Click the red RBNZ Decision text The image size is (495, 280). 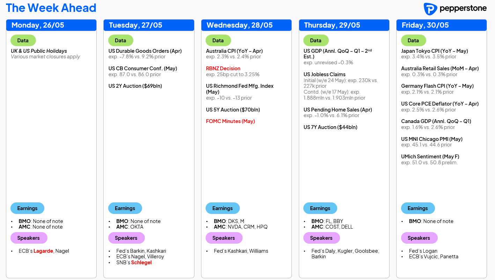(x=223, y=69)
